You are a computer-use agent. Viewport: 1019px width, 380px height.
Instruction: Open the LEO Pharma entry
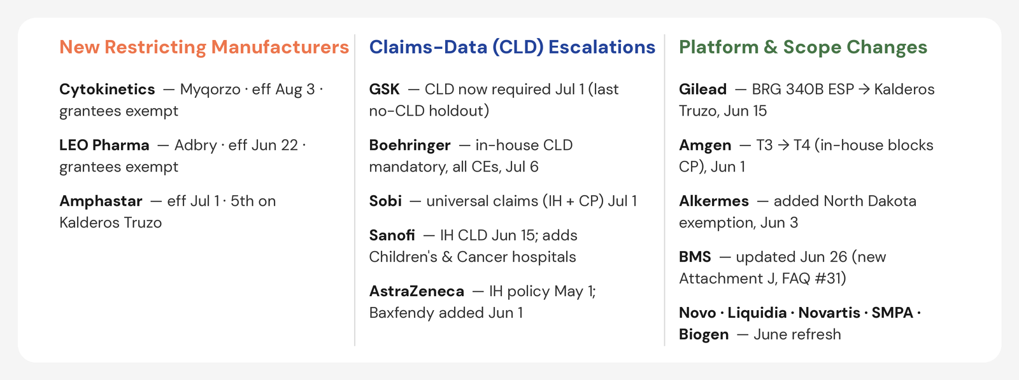click(104, 145)
